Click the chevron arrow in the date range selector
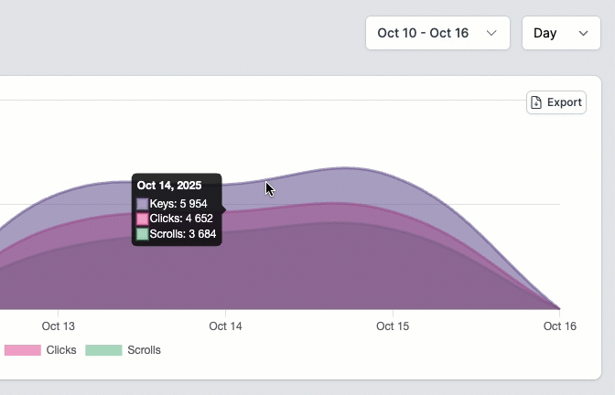This screenshot has width=615, height=395. 491,33
